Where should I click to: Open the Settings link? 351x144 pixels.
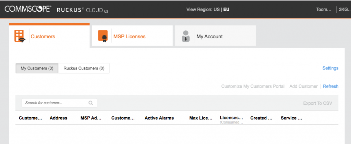(x=330, y=68)
